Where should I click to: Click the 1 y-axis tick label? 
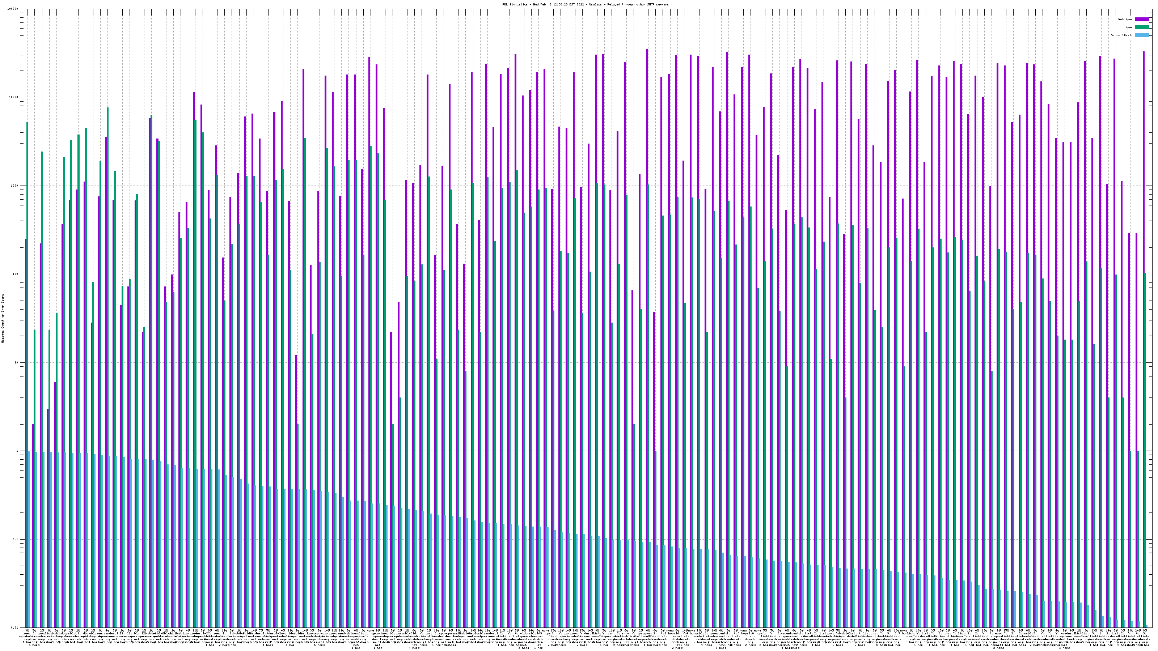coord(17,451)
